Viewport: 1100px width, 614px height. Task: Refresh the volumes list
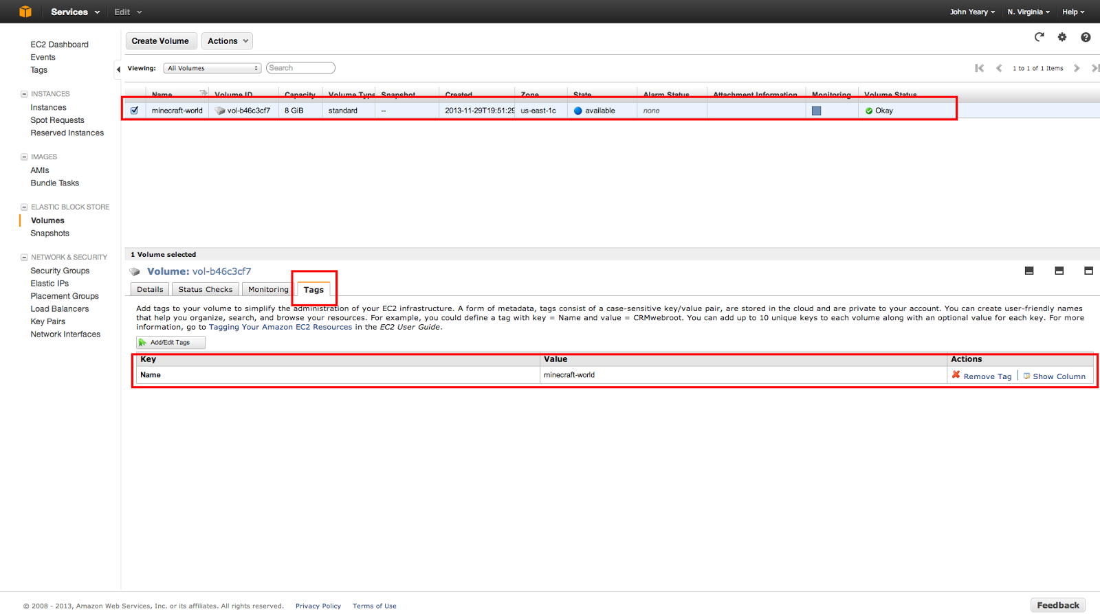1039,37
